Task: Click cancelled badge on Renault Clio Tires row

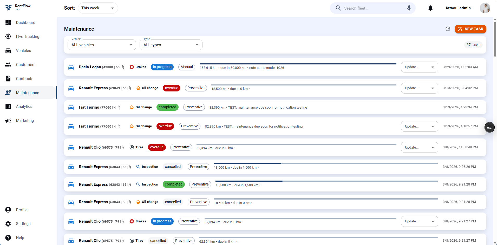Action: click(x=158, y=241)
